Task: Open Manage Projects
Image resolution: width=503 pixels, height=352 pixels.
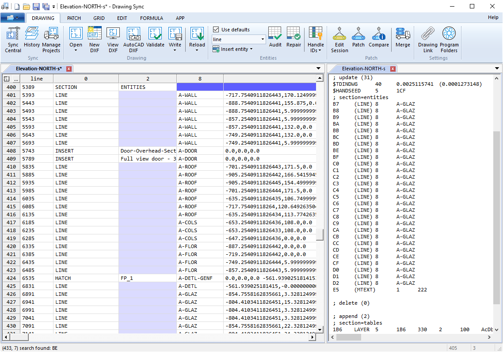Action: tap(51, 40)
